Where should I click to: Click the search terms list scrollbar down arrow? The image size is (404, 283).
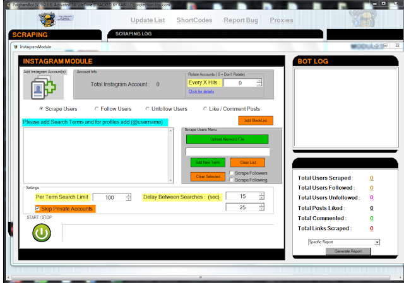click(x=170, y=180)
